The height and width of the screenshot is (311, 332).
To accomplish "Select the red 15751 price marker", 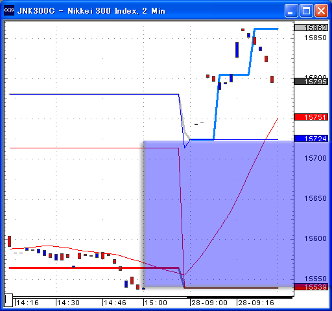I will 311,117.
